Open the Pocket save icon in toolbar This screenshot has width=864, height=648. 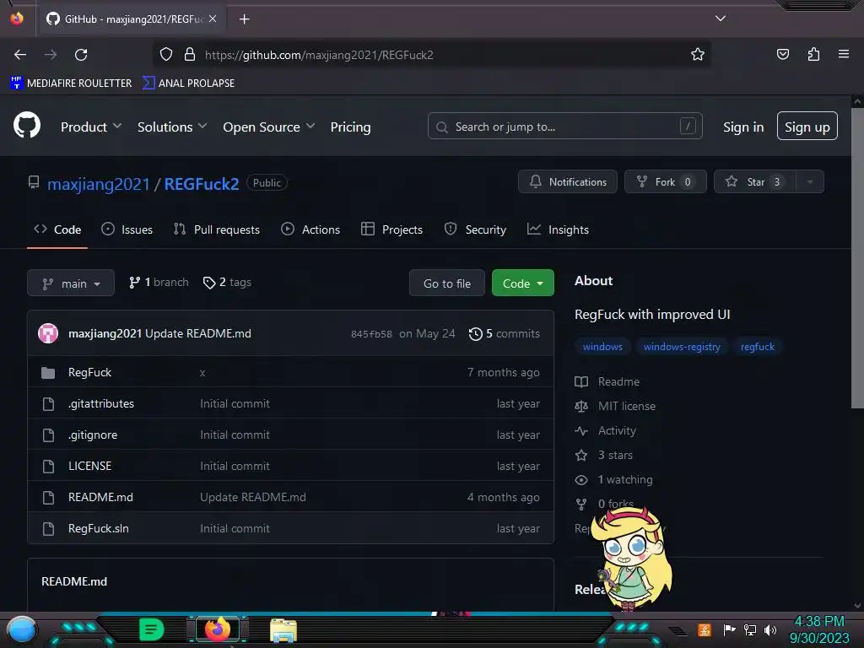tap(782, 54)
